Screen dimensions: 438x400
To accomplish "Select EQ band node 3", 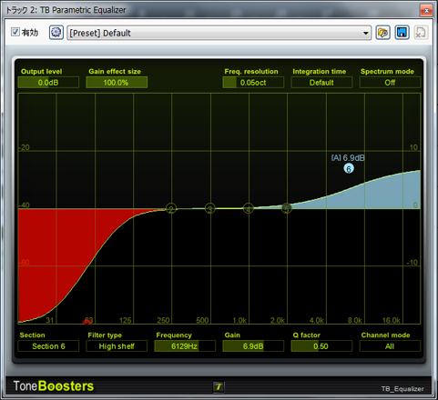I will coord(209,208).
